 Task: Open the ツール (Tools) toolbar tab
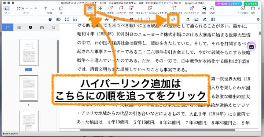[x=90, y=10]
